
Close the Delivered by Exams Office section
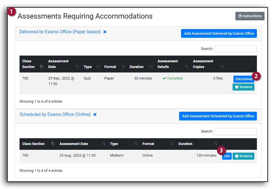tap(105, 32)
